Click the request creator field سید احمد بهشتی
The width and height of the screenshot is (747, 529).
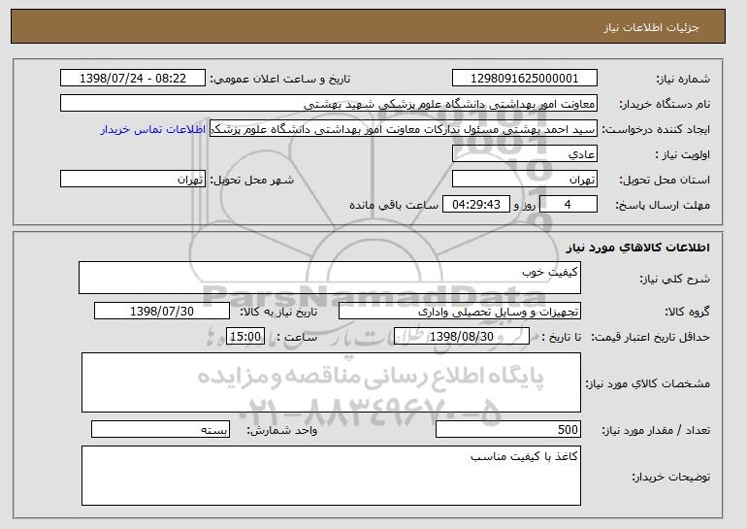point(404,129)
